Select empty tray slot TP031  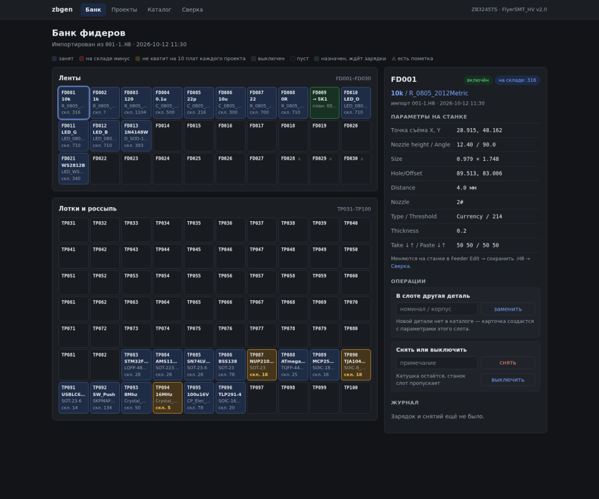coord(74,230)
